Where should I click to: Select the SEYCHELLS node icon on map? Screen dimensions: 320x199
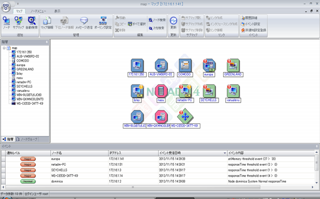click(209, 91)
